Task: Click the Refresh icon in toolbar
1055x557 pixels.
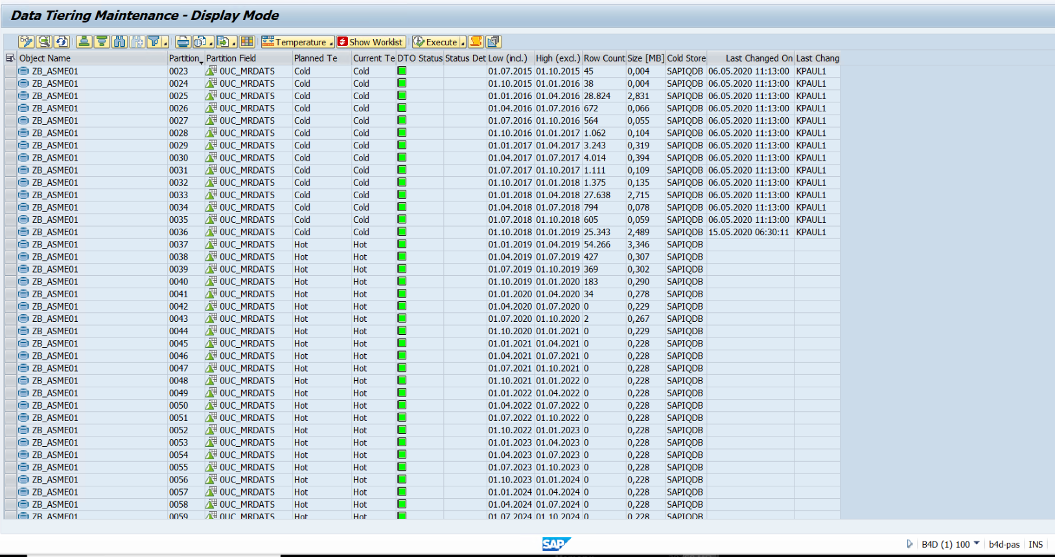Action: (x=62, y=42)
